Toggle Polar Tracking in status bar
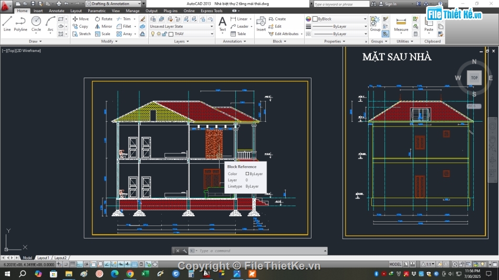 coord(87,264)
